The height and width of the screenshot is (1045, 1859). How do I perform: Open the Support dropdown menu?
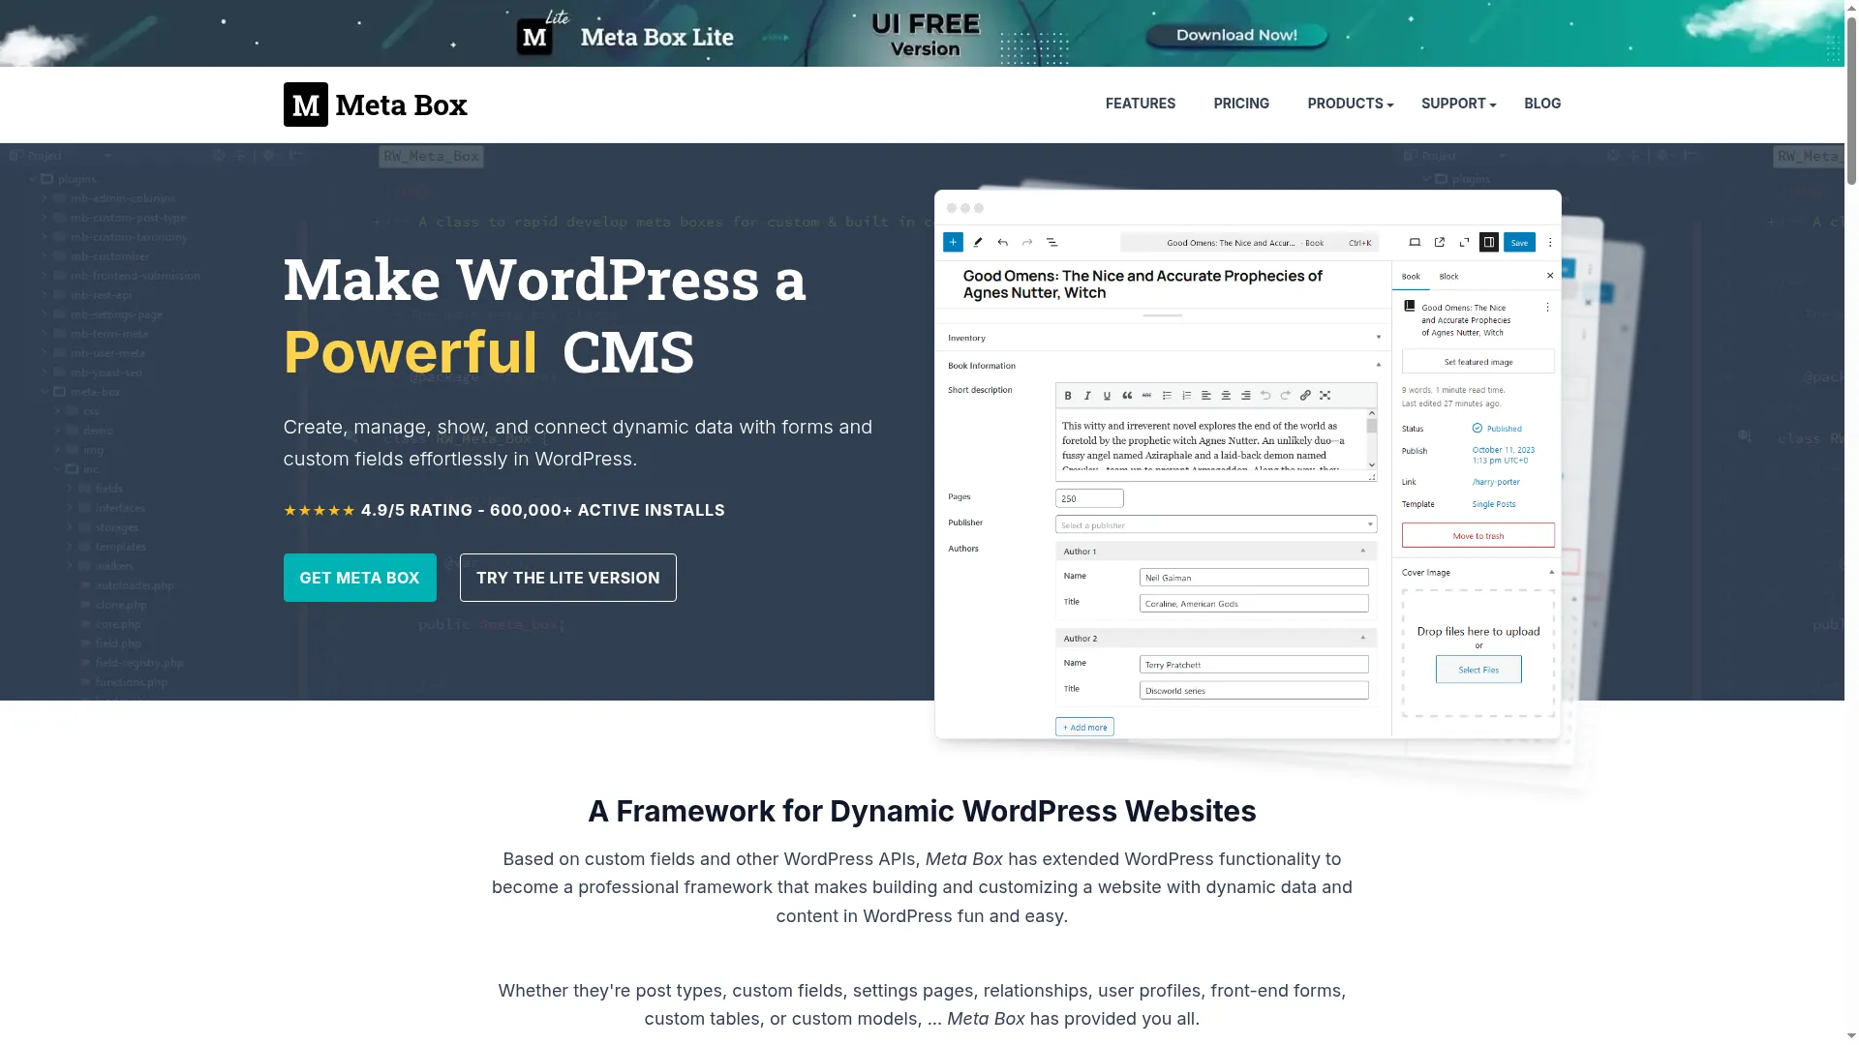1458,104
